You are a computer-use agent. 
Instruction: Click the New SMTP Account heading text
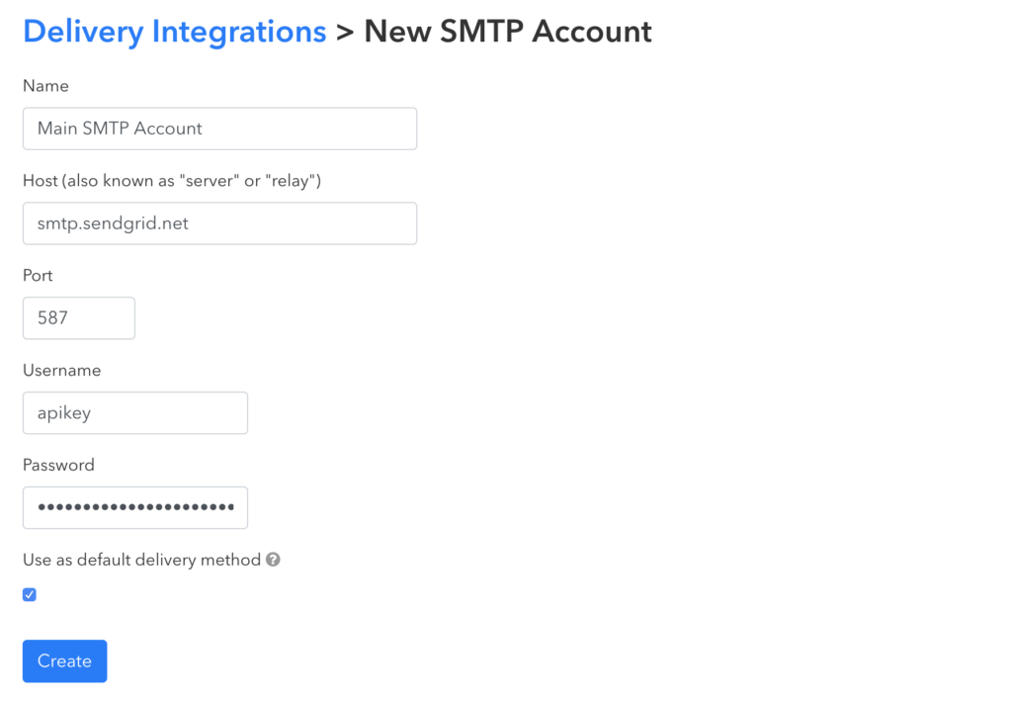[x=508, y=32]
